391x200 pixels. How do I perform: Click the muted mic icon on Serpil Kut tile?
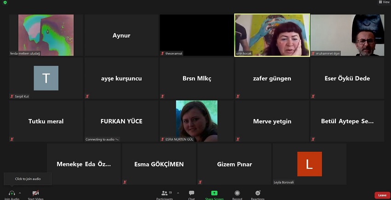coord(12,97)
